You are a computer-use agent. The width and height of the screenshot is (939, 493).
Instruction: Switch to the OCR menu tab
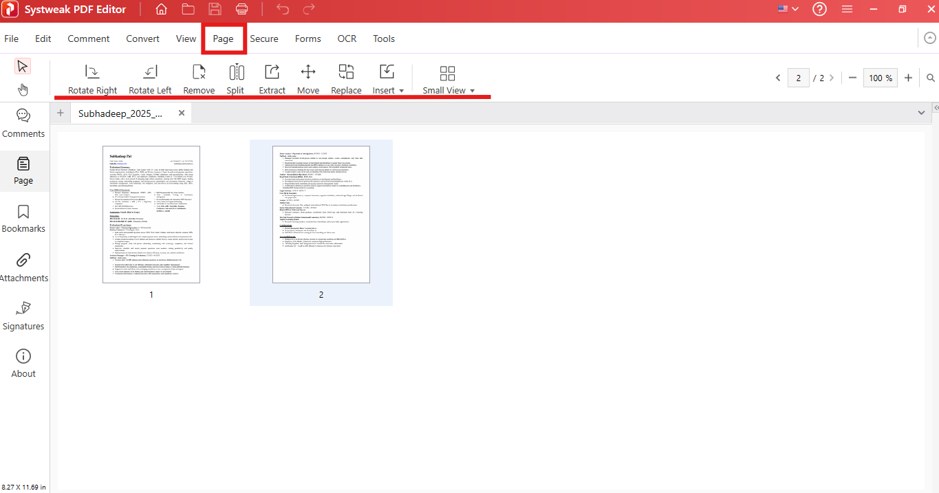(347, 39)
